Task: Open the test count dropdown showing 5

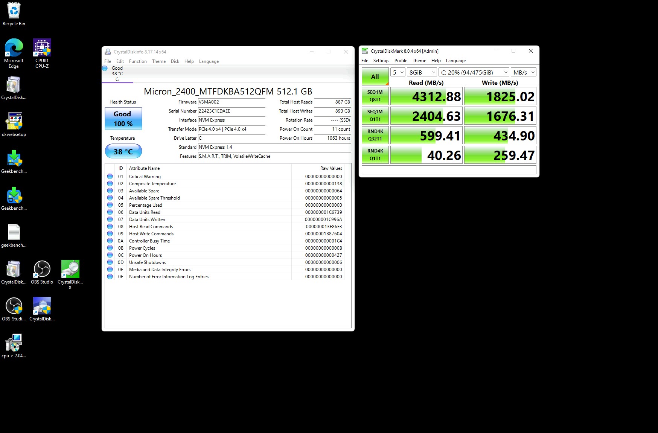Action: point(398,72)
